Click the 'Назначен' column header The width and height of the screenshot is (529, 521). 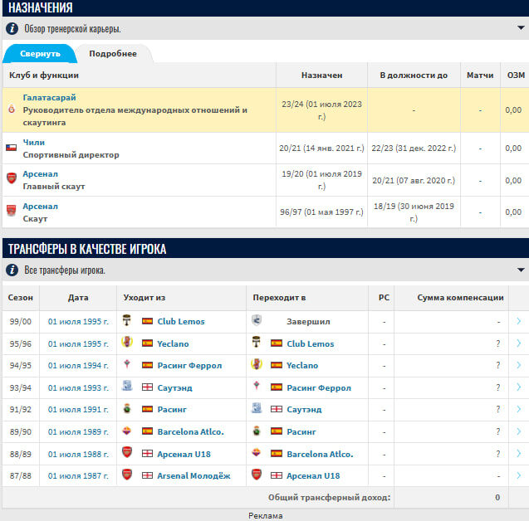tap(322, 75)
